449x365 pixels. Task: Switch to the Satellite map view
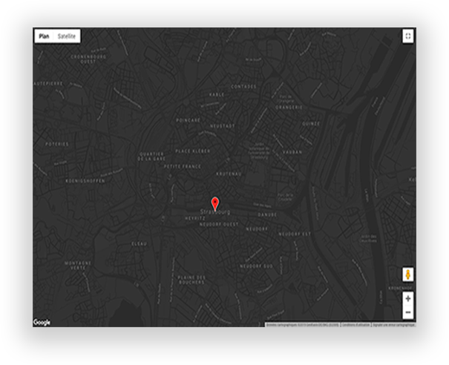pos(67,36)
